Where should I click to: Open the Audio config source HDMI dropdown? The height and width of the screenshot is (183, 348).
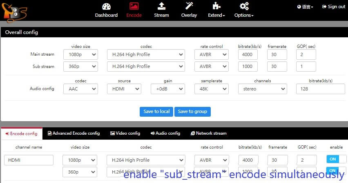tap(124, 89)
